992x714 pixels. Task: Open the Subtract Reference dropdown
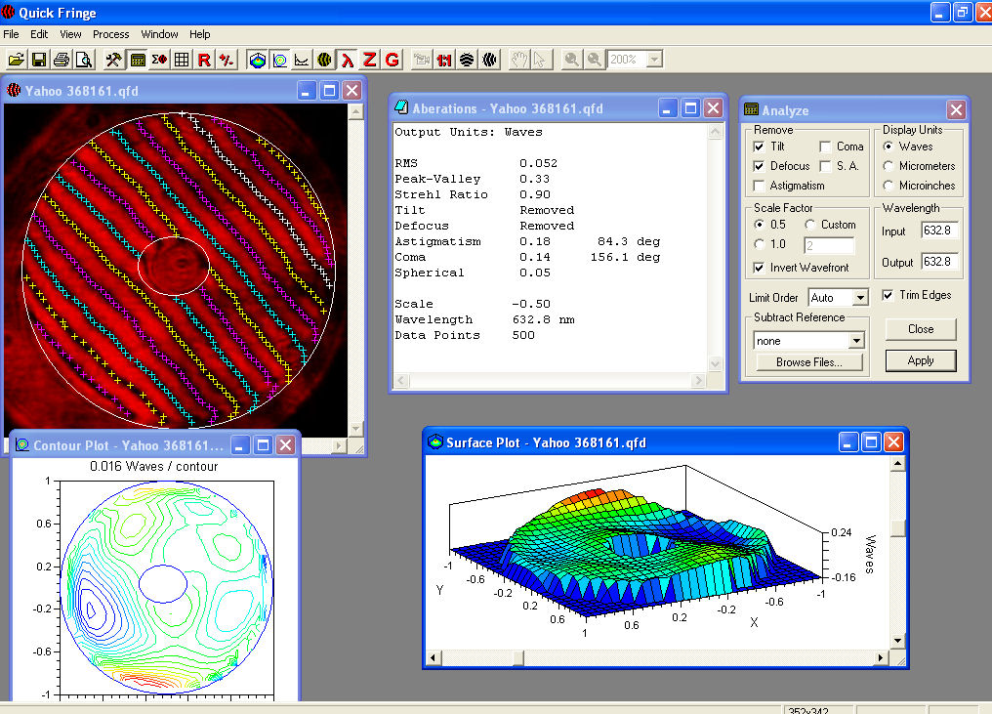(856, 341)
